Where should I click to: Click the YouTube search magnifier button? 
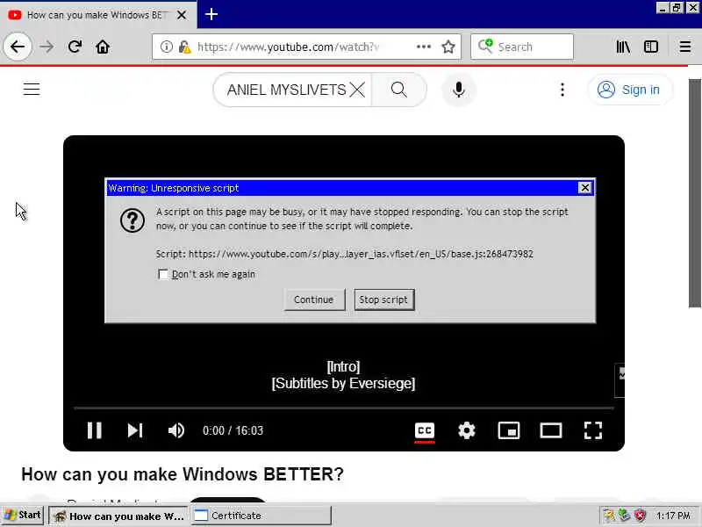398,90
